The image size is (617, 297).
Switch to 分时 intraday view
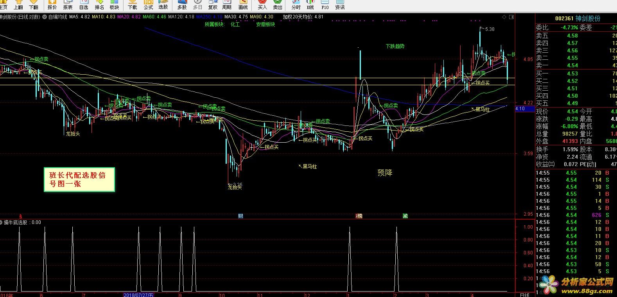point(296,5)
